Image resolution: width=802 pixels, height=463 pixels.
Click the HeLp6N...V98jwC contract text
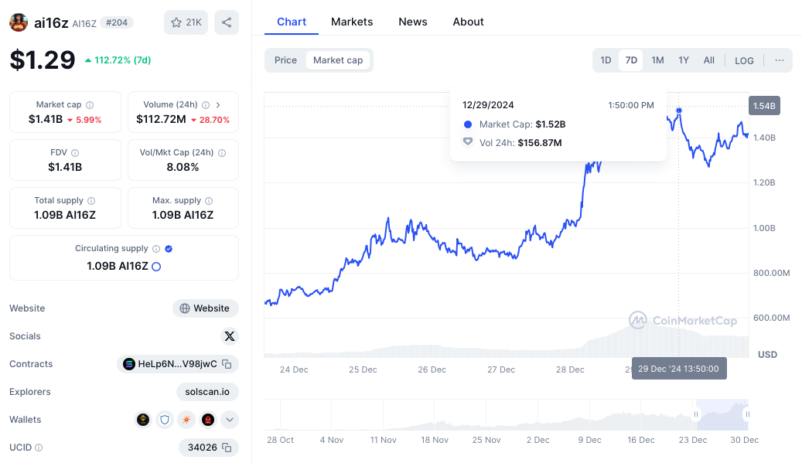pyautogui.click(x=177, y=364)
